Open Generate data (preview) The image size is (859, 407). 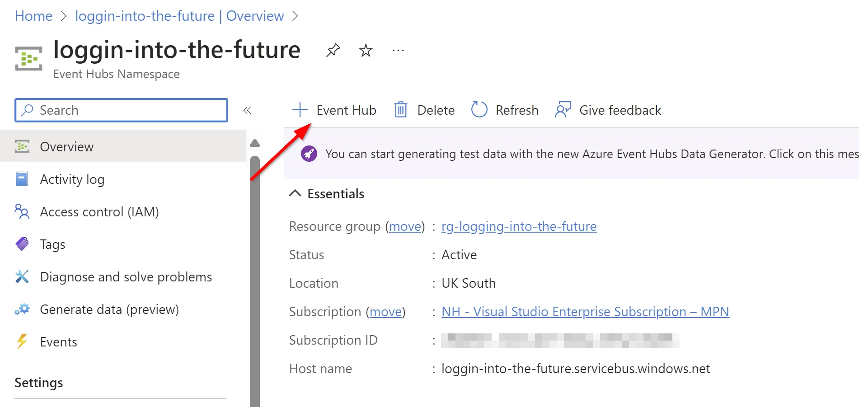point(123,309)
